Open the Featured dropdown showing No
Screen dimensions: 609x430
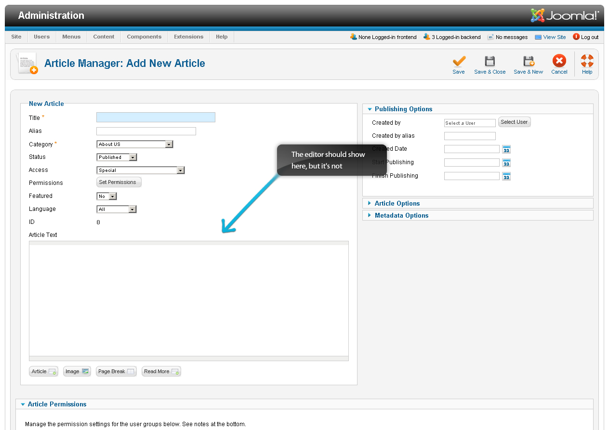[106, 196]
